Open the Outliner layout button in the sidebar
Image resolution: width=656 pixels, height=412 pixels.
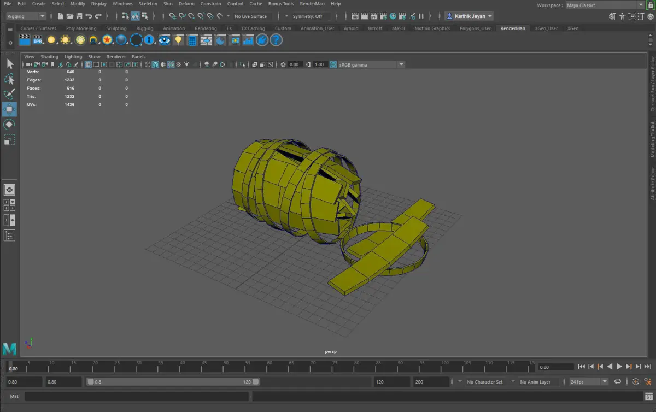(9, 236)
